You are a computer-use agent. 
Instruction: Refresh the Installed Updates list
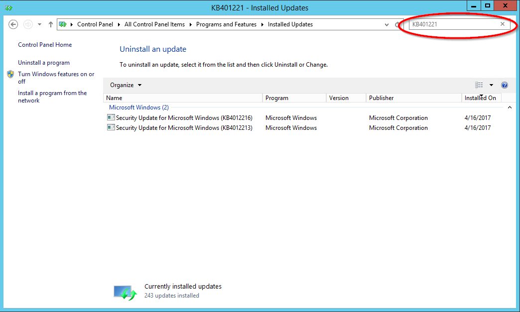[397, 25]
